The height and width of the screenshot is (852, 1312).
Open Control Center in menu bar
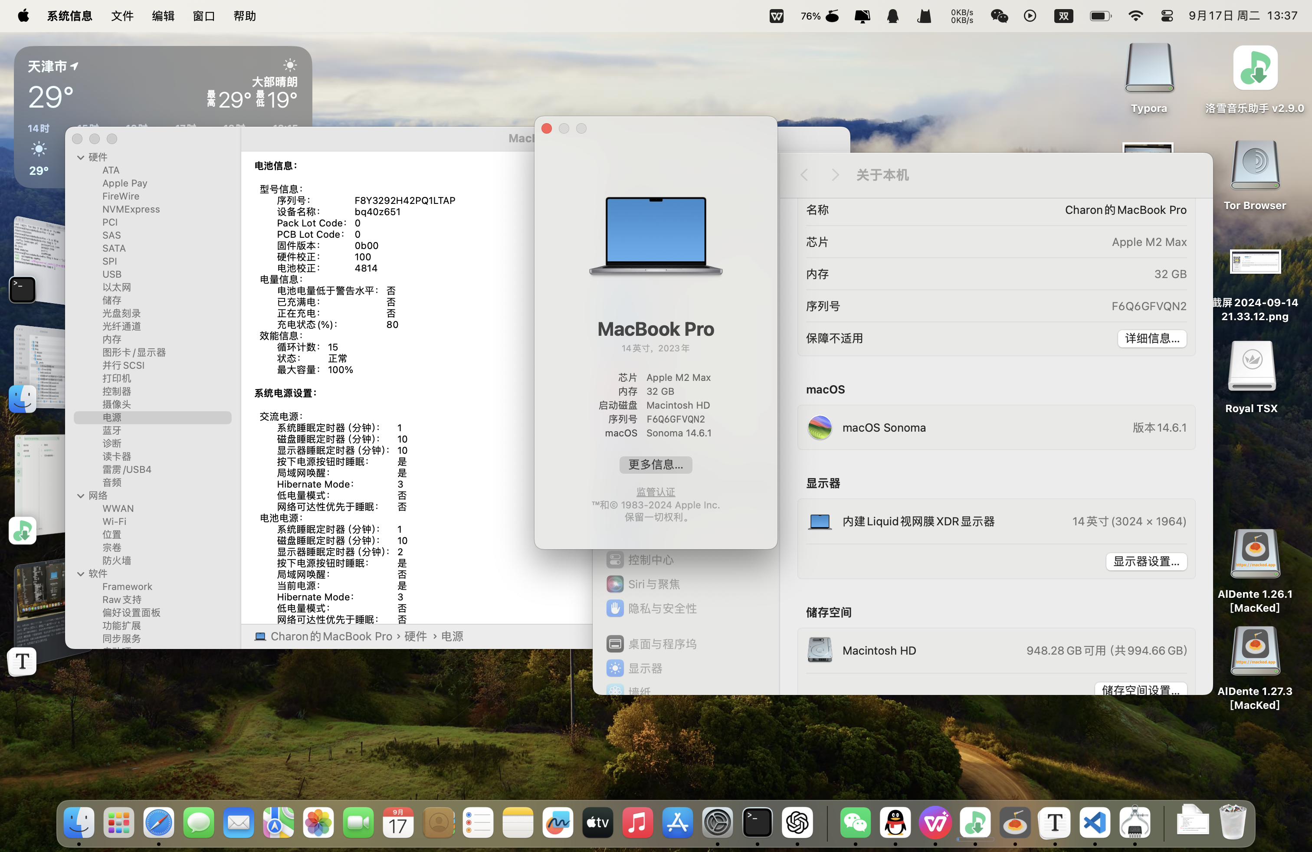[1167, 16]
